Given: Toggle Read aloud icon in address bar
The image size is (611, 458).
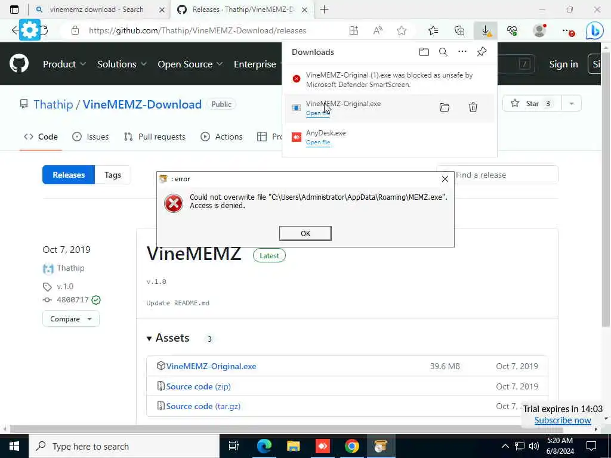Looking at the screenshot, I should click(x=378, y=31).
